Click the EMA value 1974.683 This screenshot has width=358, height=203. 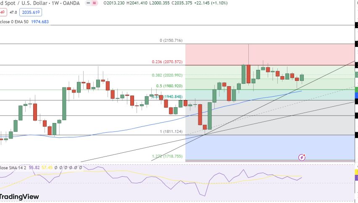40,22
